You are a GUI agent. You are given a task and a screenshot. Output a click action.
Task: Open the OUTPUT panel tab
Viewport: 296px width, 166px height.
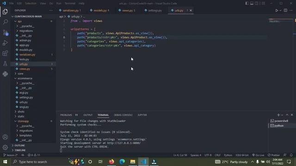click(x=88, y=115)
